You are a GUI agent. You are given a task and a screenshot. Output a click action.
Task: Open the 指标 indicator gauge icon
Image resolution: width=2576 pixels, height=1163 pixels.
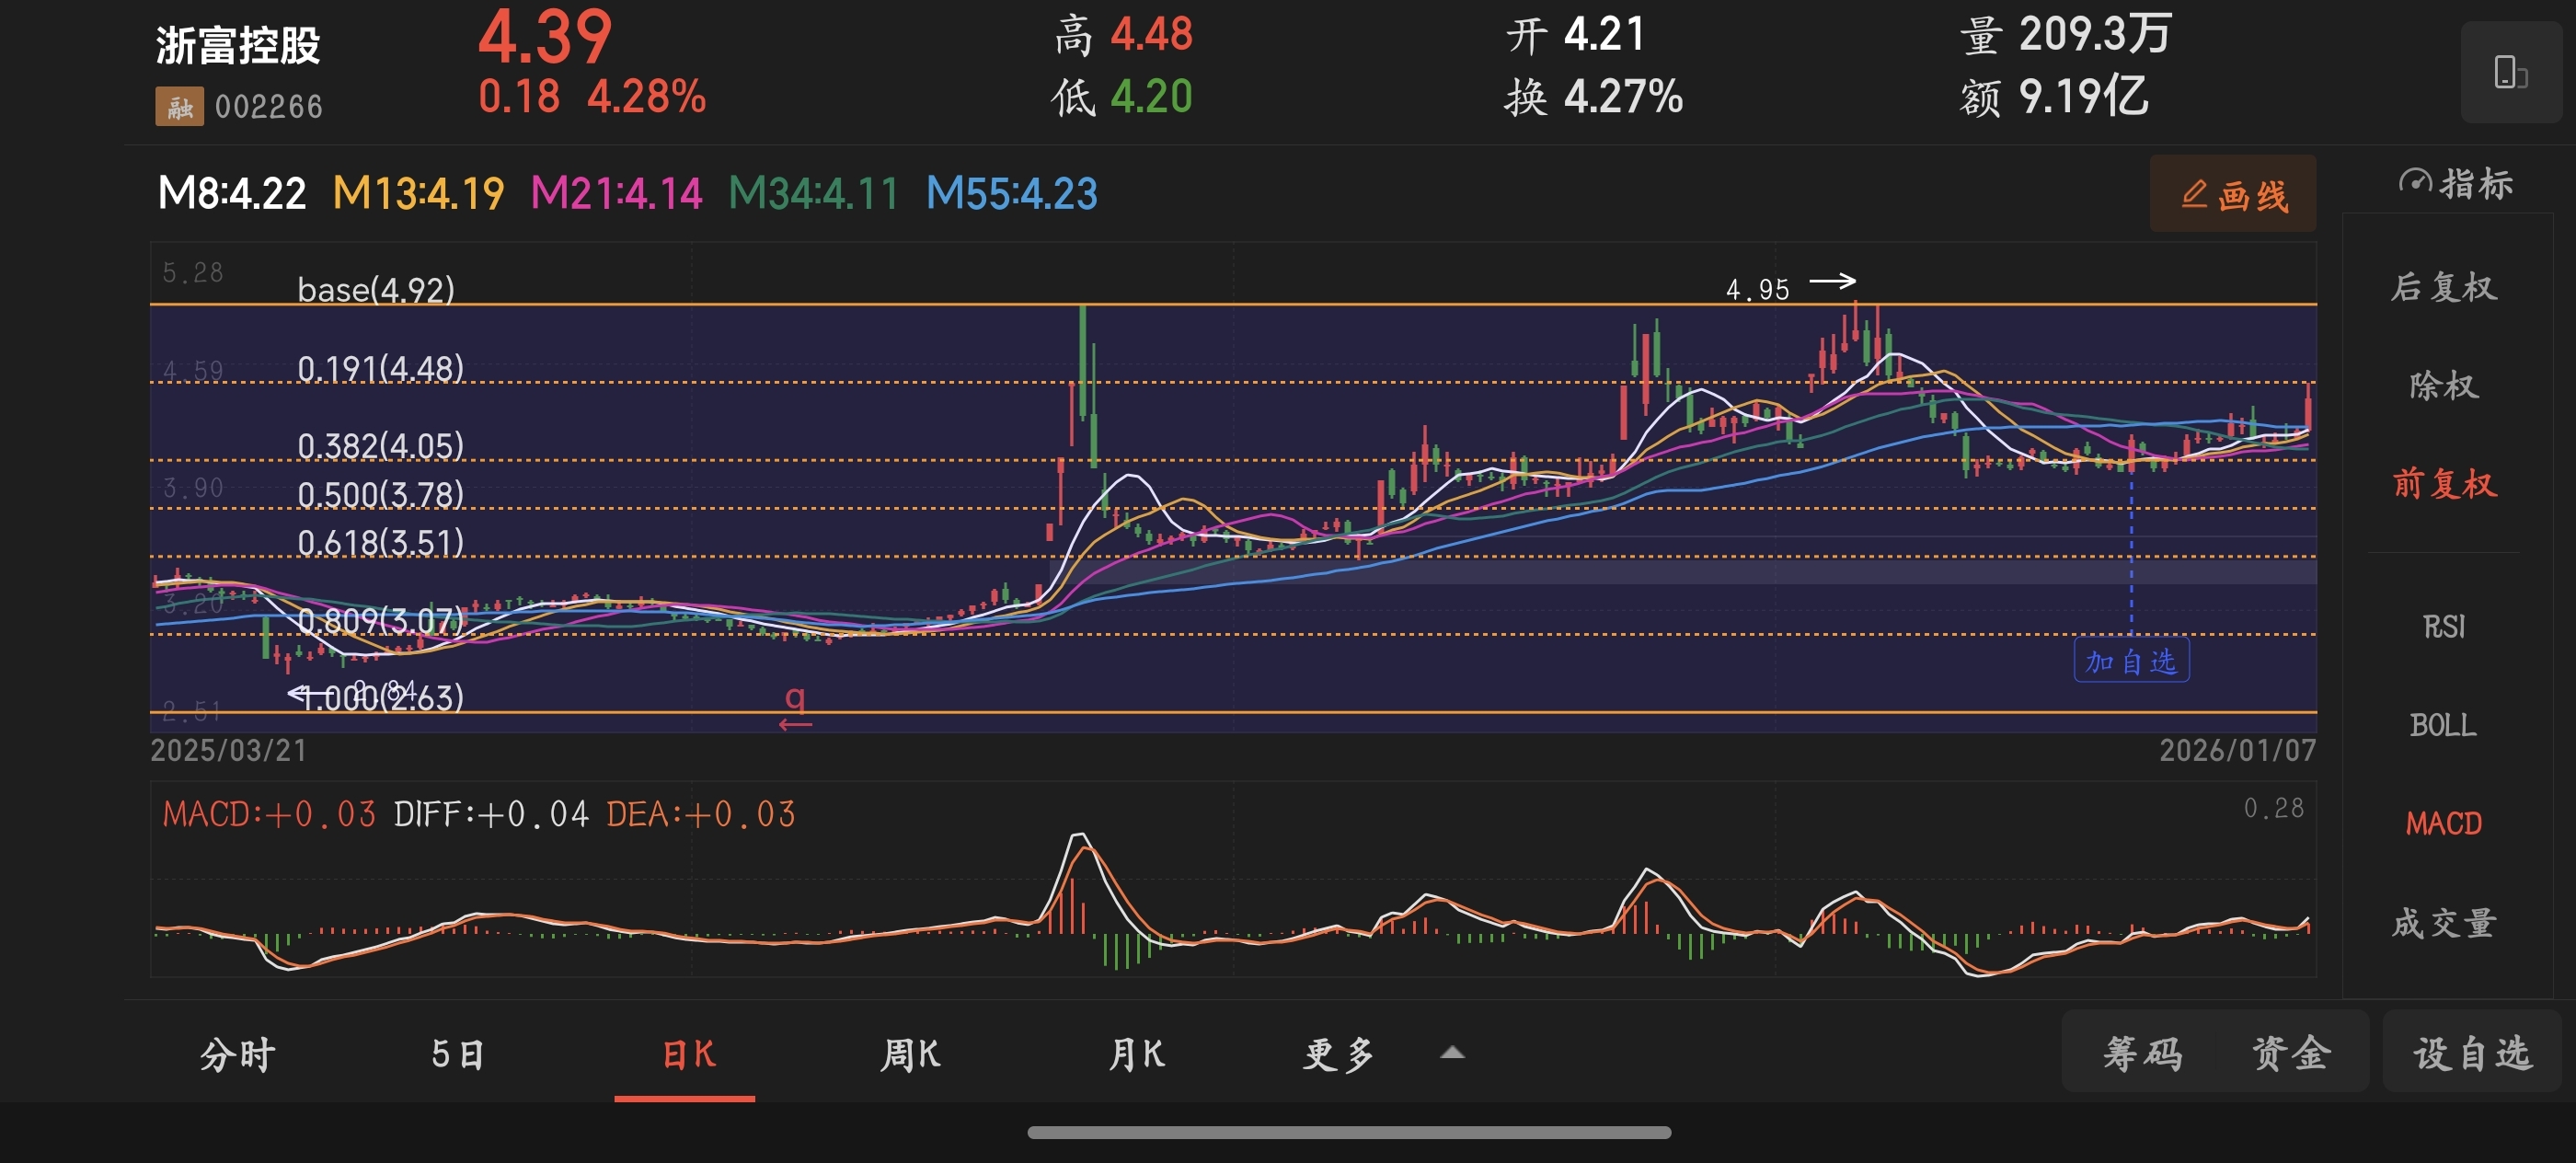pyautogui.click(x=2416, y=183)
